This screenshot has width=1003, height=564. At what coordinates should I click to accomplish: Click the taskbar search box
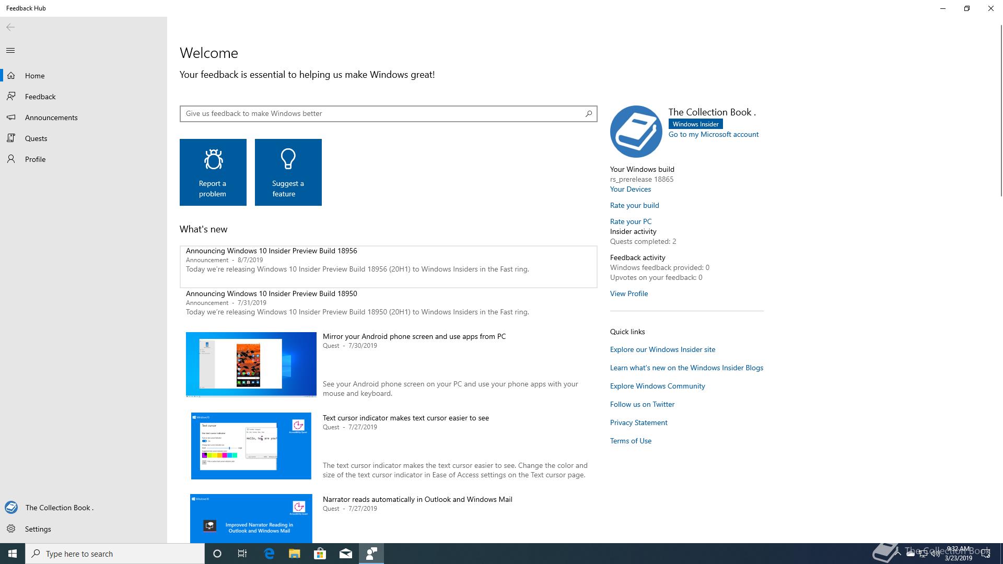tap(115, 554)
